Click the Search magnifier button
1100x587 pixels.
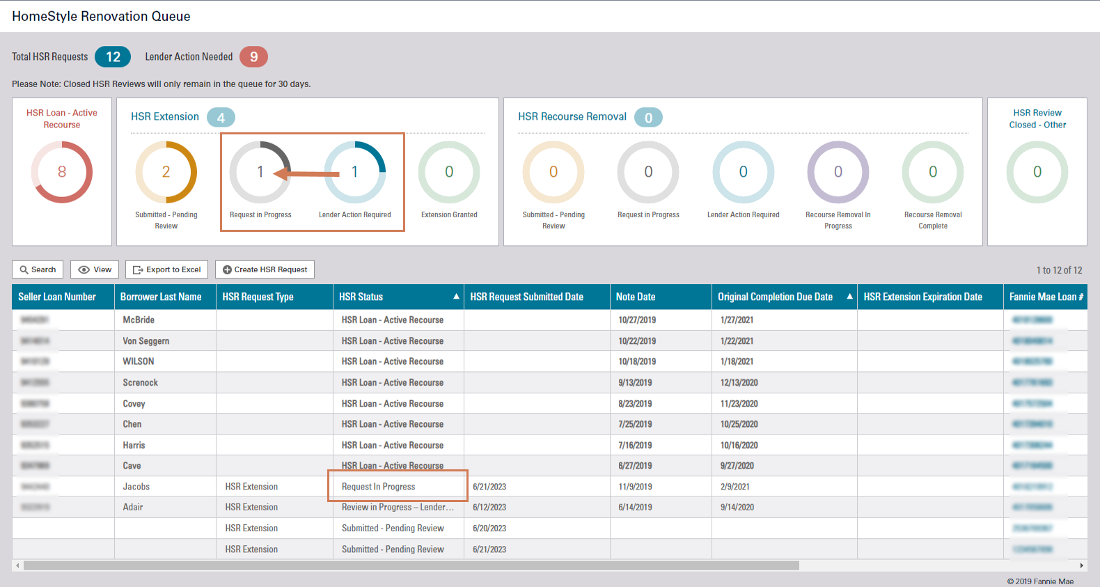point(38,269)
